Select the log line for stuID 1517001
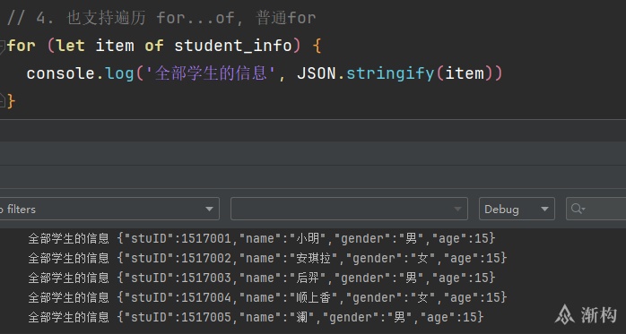This screenshot has width=626, height=334. [262, 238]
